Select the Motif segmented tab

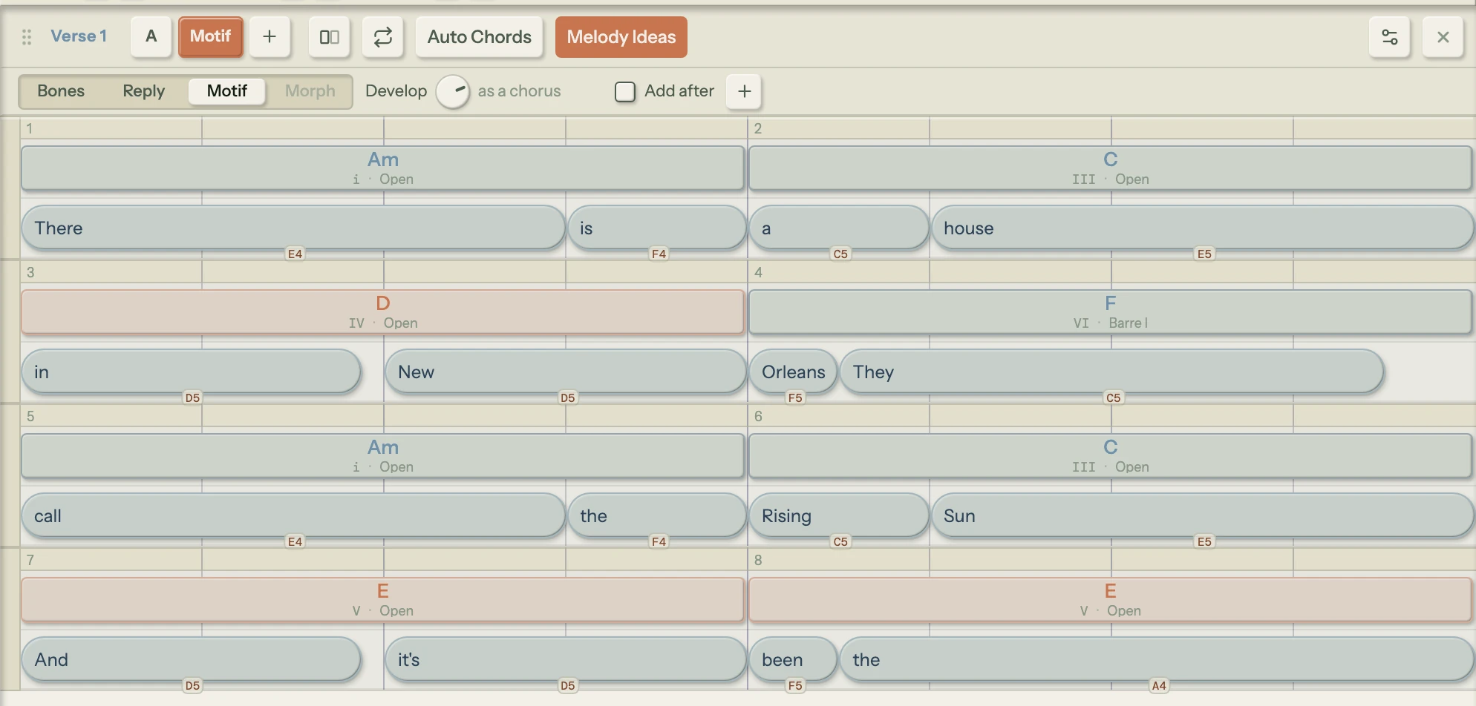pos(226,91)
